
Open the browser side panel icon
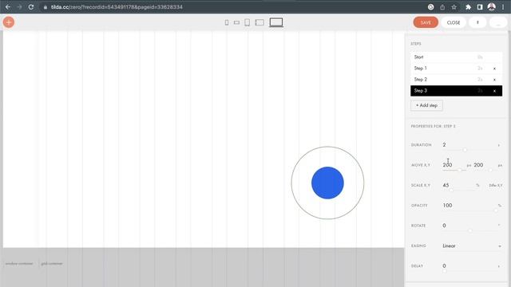(480, 7)
